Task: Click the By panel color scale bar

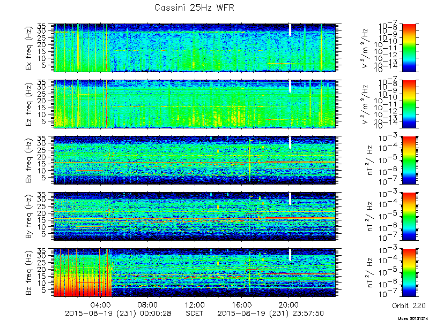Action: [x=409, y=217]
